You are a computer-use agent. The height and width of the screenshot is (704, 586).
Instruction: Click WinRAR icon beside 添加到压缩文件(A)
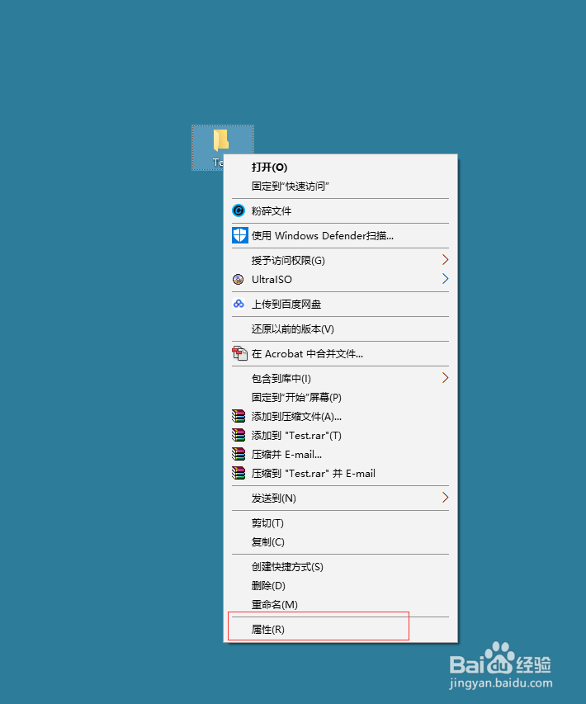(x=239, y=416)
